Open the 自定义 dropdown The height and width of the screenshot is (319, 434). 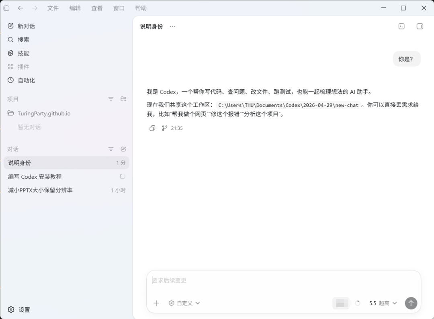tap(184, 303)
